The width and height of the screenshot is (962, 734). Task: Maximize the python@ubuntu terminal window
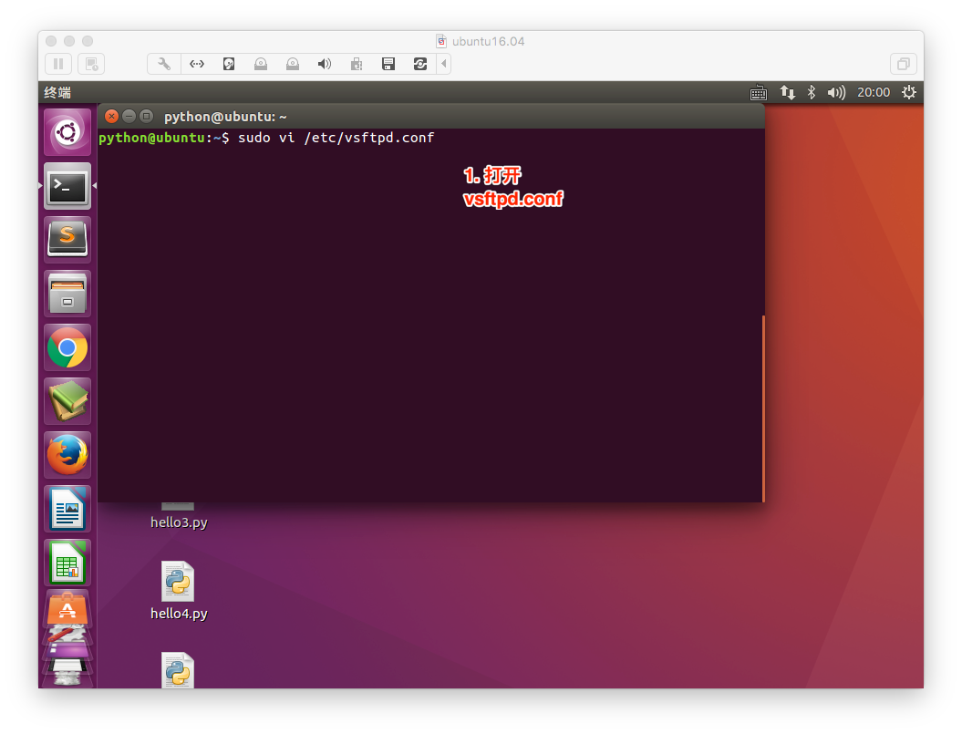146,116
